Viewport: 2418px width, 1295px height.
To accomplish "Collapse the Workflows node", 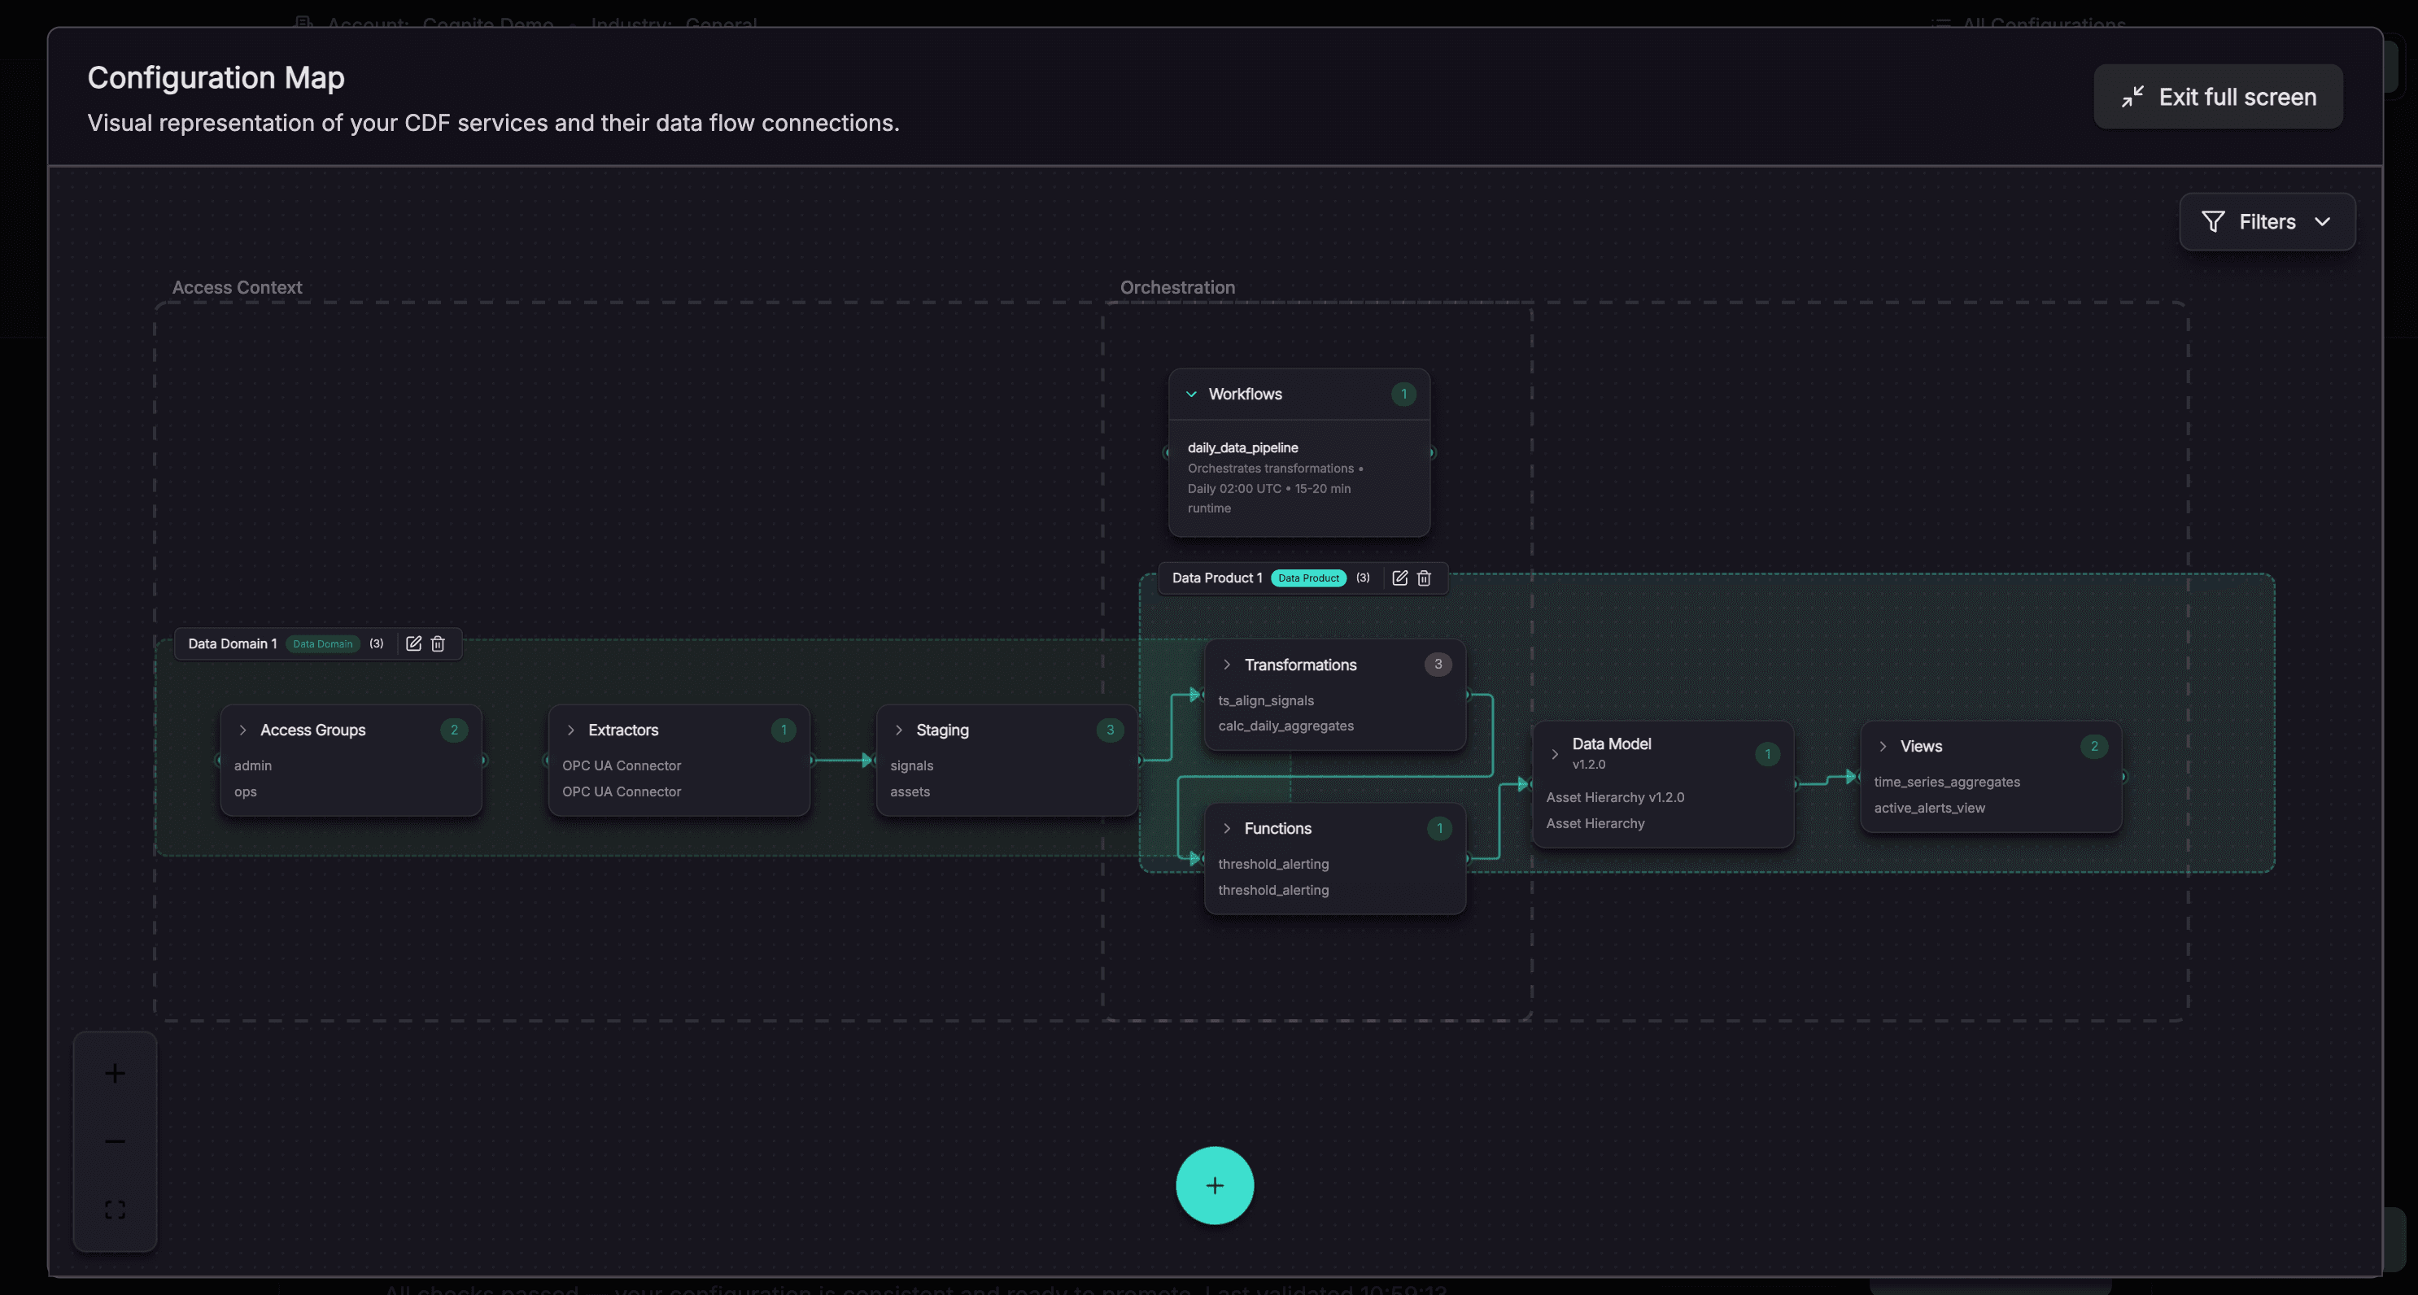I will pyautogui.click(x=1191, y=395).
